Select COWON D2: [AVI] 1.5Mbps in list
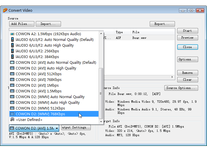 (x=54, y=91)
